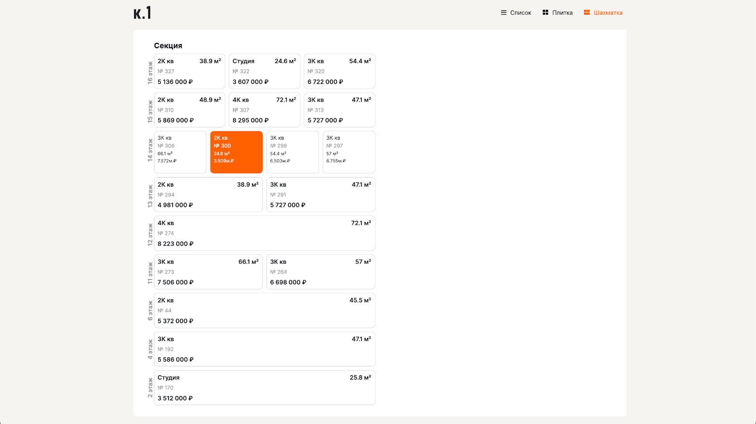Open apartment № 310 card
Image resolution: width=756 pixels, height=424 pixels.
[189, 110]
